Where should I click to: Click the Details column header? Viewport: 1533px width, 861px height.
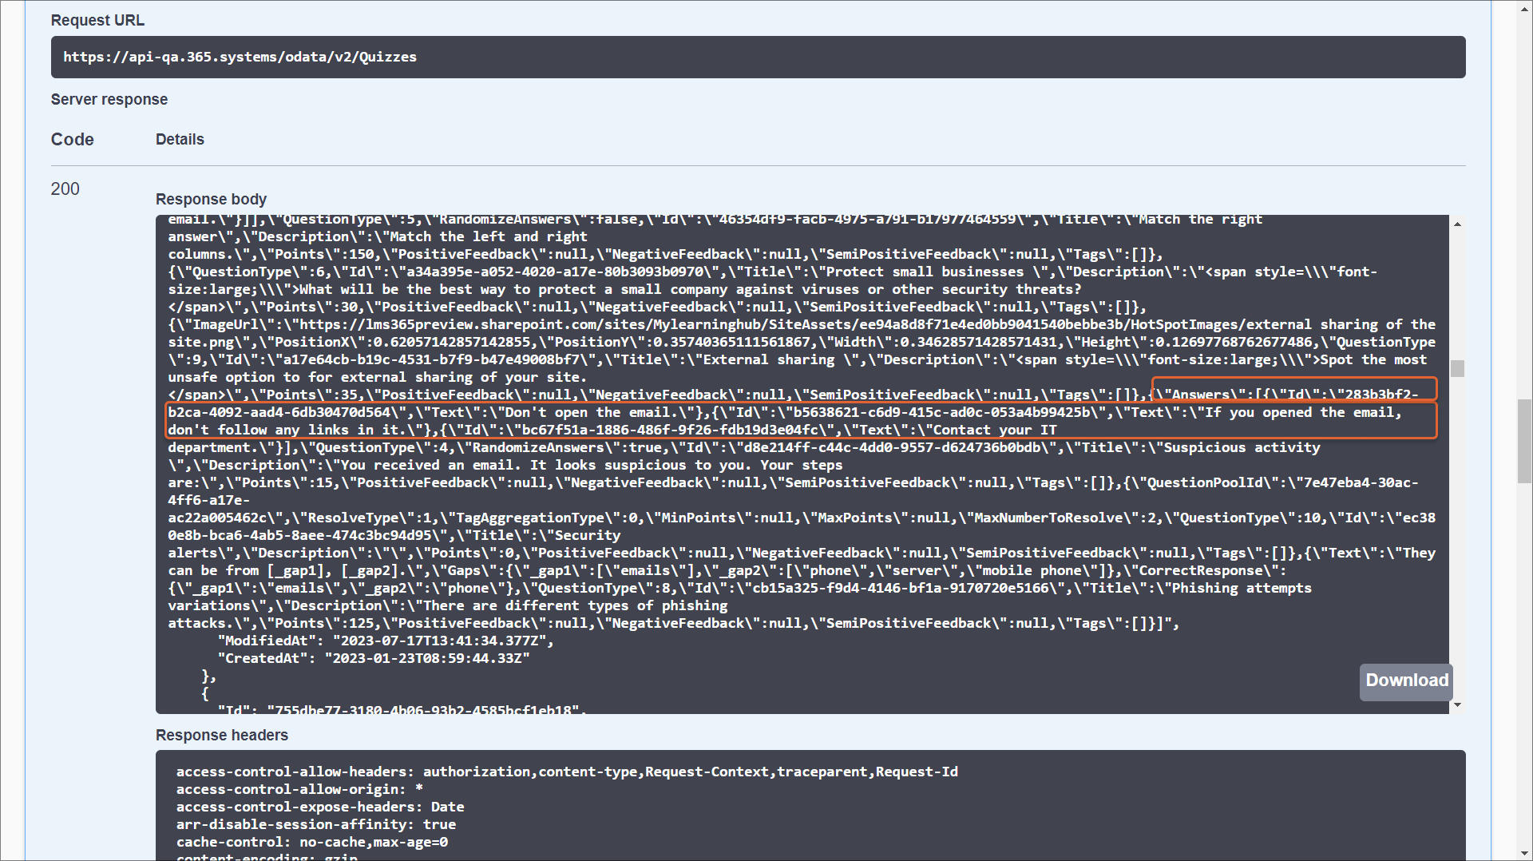180,139
